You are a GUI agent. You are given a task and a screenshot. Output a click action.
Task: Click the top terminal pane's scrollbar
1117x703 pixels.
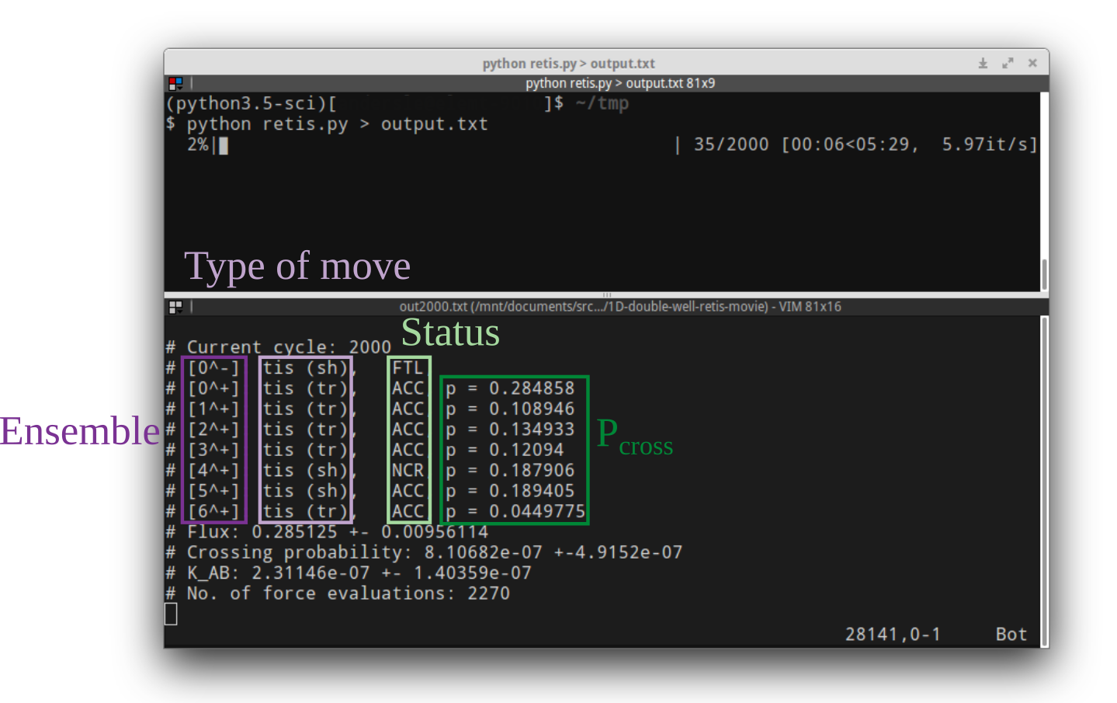click(x=1044, y=274)
